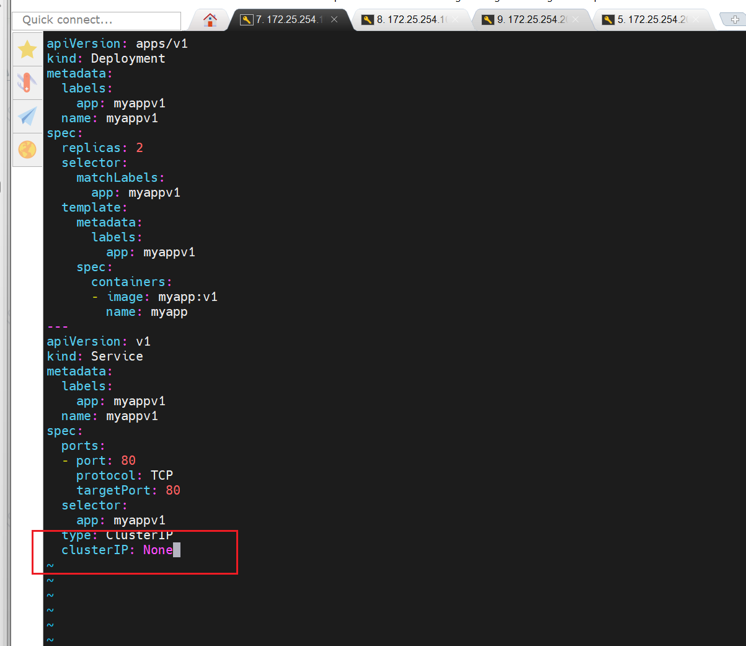The width and height of the screenshot is (746, 646).
Task: Click the 'protocol: TCP' line
Action: pyautogui.click(x=125, y=475)
